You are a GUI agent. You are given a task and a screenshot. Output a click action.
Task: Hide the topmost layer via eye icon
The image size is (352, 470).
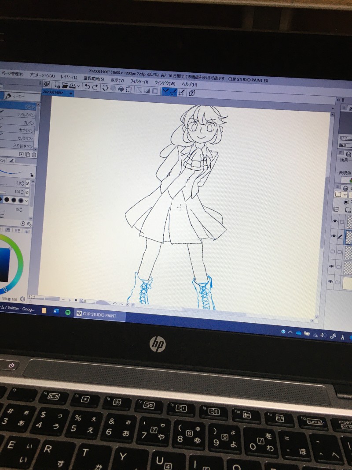pos(335,221)
